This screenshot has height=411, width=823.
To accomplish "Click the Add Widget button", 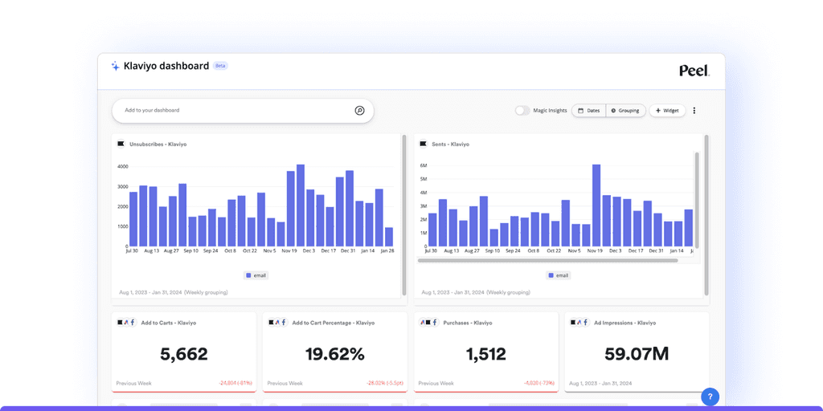I will (x=667, y=111).
